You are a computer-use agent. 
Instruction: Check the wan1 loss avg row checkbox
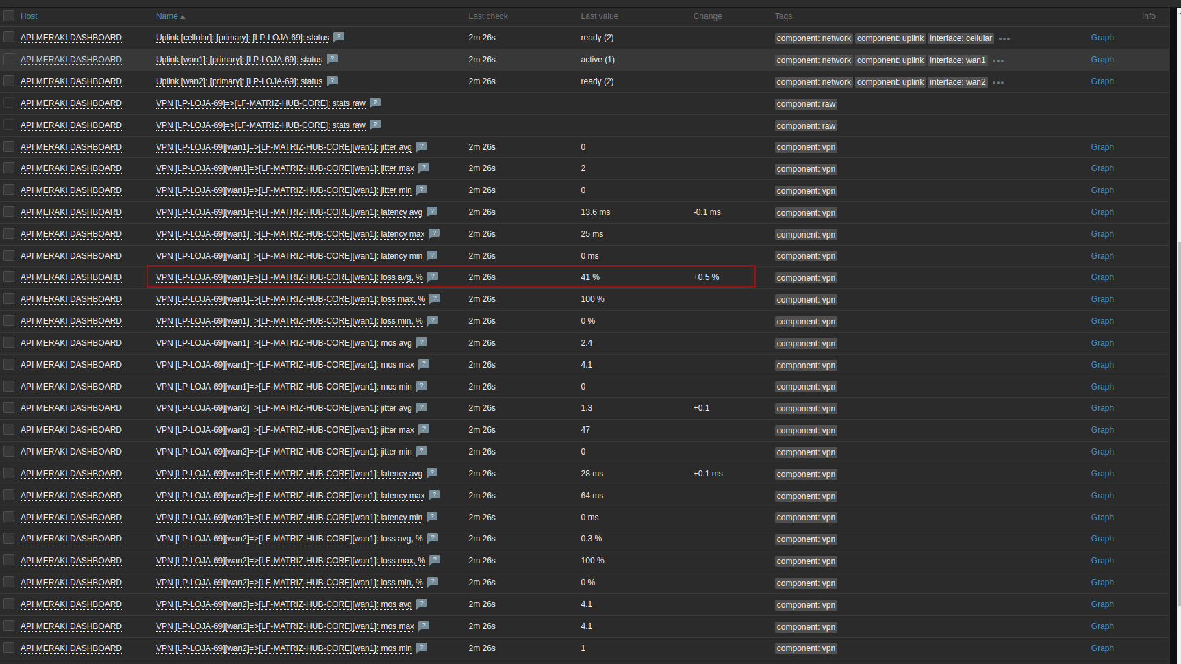coord(9,277)
